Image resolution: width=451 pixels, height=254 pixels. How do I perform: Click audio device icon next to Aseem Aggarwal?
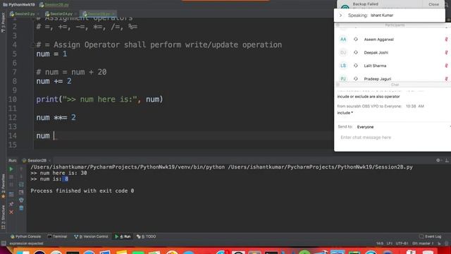pos(356,40)
